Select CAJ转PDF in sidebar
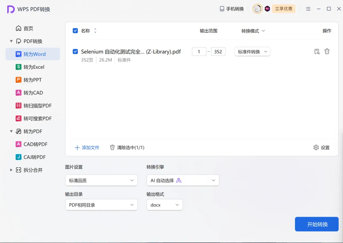 click(x=33, y=157)
